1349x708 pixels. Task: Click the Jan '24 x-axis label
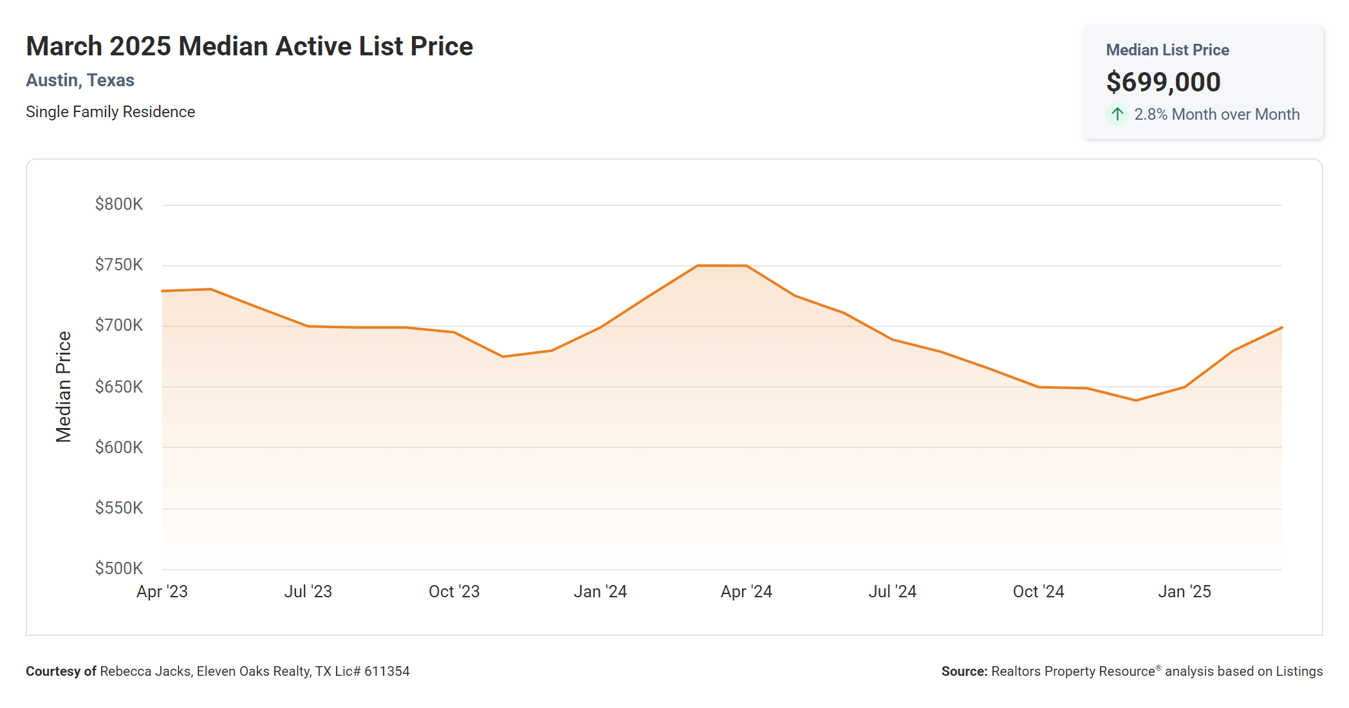coord(600,592)
